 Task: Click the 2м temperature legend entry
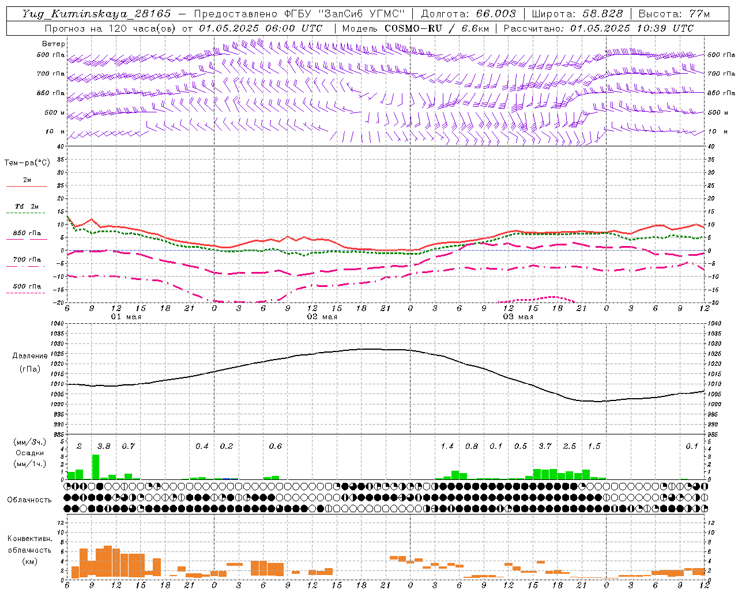[x=27, y=180]
